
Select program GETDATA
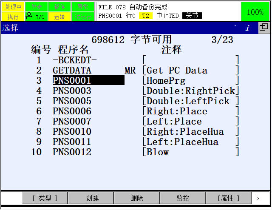click(x=72, y=71)
